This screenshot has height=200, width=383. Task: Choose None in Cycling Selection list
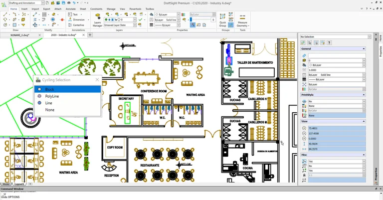[50, 110]
